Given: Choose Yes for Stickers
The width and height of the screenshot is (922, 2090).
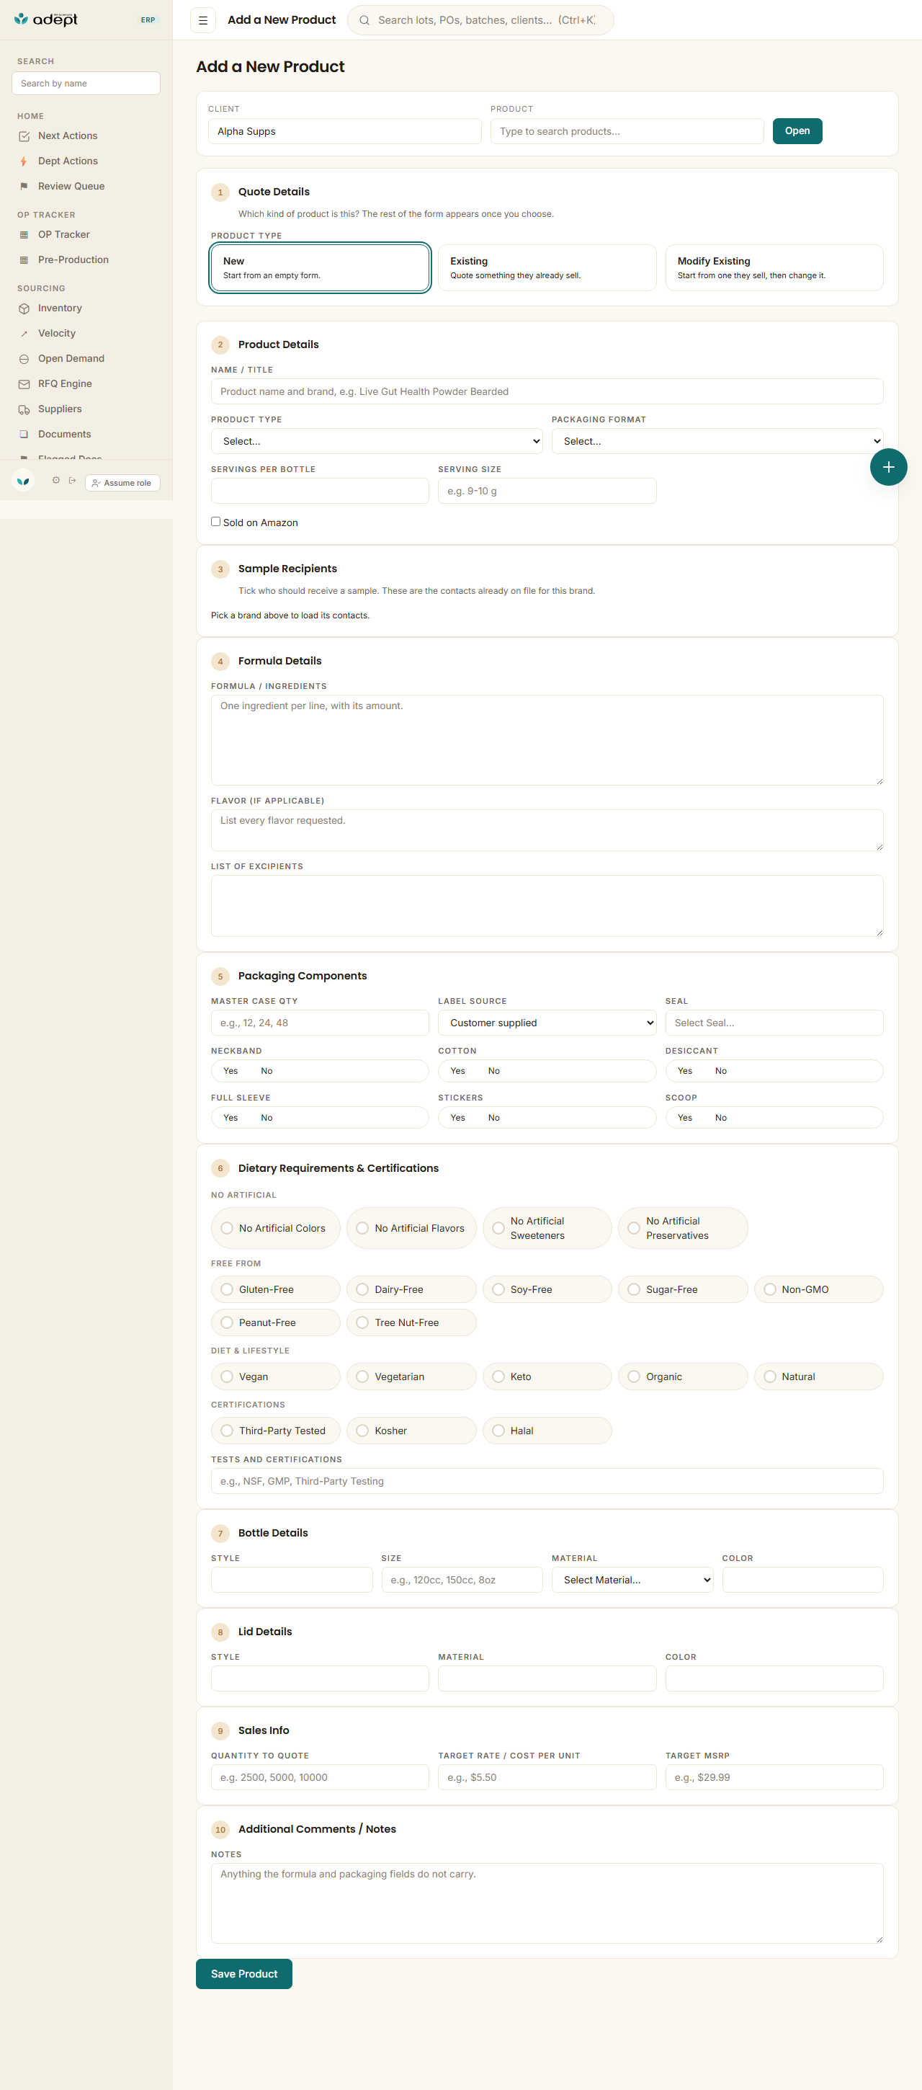Looking at the screenshot, I should click(457, 1118).
